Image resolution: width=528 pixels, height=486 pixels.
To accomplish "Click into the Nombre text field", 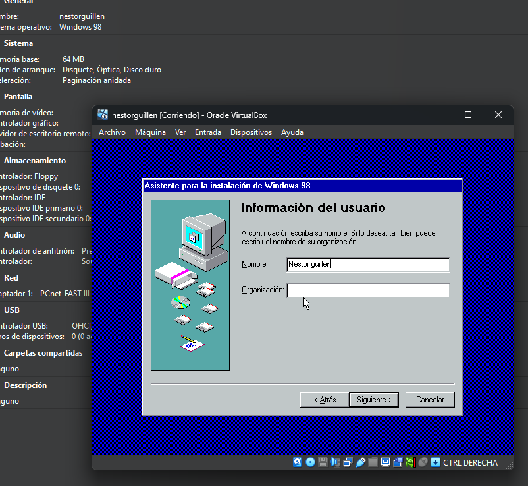I will coord(368,265).
